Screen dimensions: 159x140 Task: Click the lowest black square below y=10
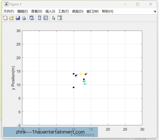click(74, 87)
